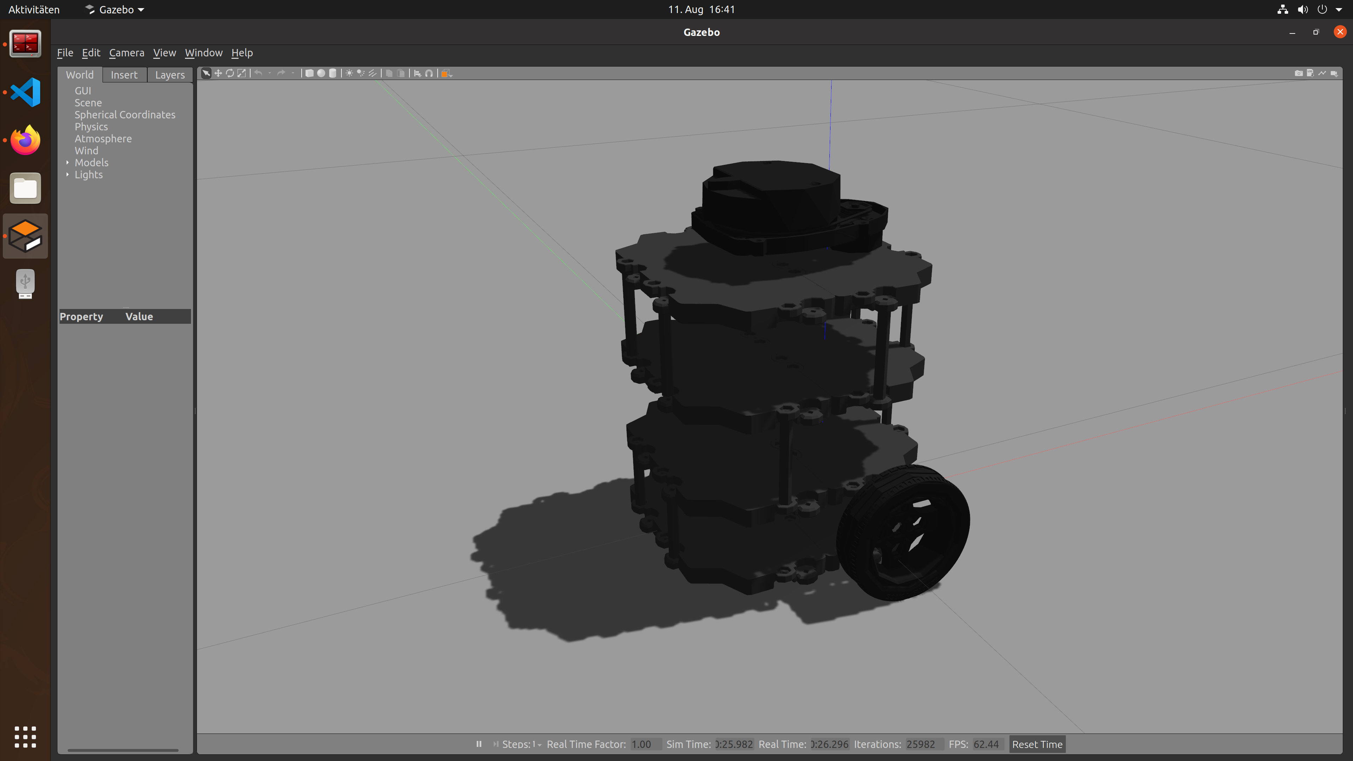Toggle the snap magnet tool
This screenshot has width=1353, height=761.
pyautogui.click(x=429, y=74)
